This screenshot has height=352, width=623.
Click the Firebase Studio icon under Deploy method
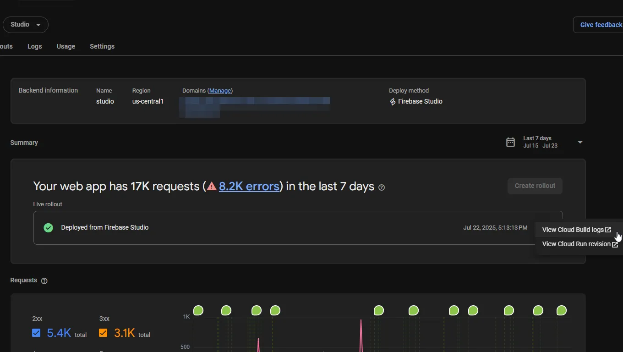[393, 101]
